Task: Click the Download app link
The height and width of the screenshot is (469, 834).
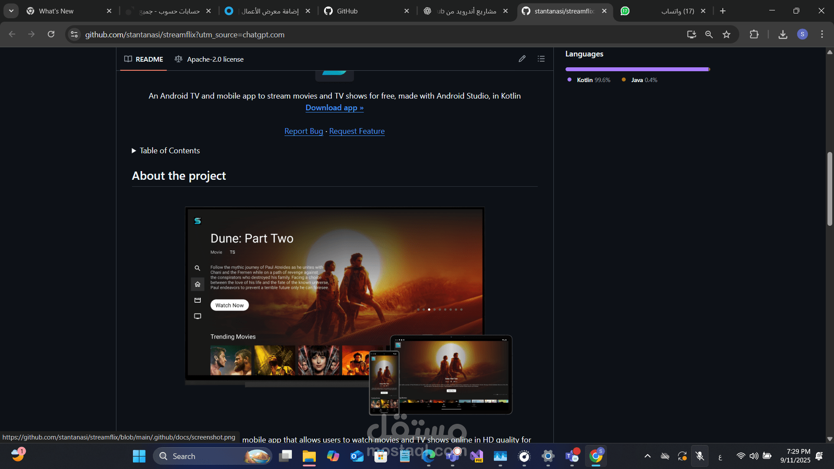Action: pyautogui.click(x=334, y=108)
